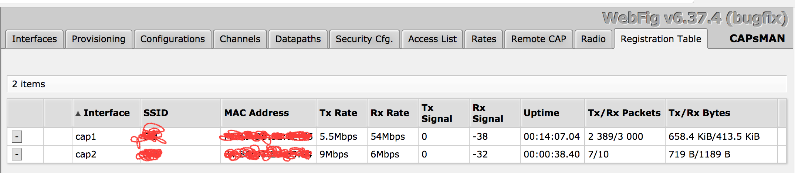795x173 pixels.
Task: Show the Security Cfg. tab
Action: click(x=364, y=39)
